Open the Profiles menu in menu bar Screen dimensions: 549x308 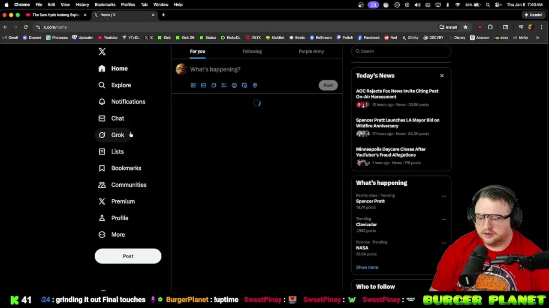tap(128, 5)
